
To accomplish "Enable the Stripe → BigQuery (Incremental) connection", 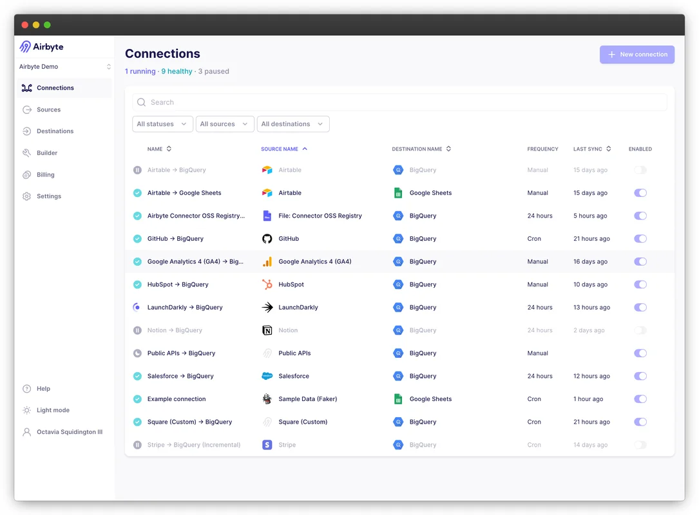I will (x=640, y=444).
